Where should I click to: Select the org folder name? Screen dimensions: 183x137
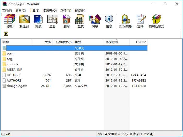[9, 59]
